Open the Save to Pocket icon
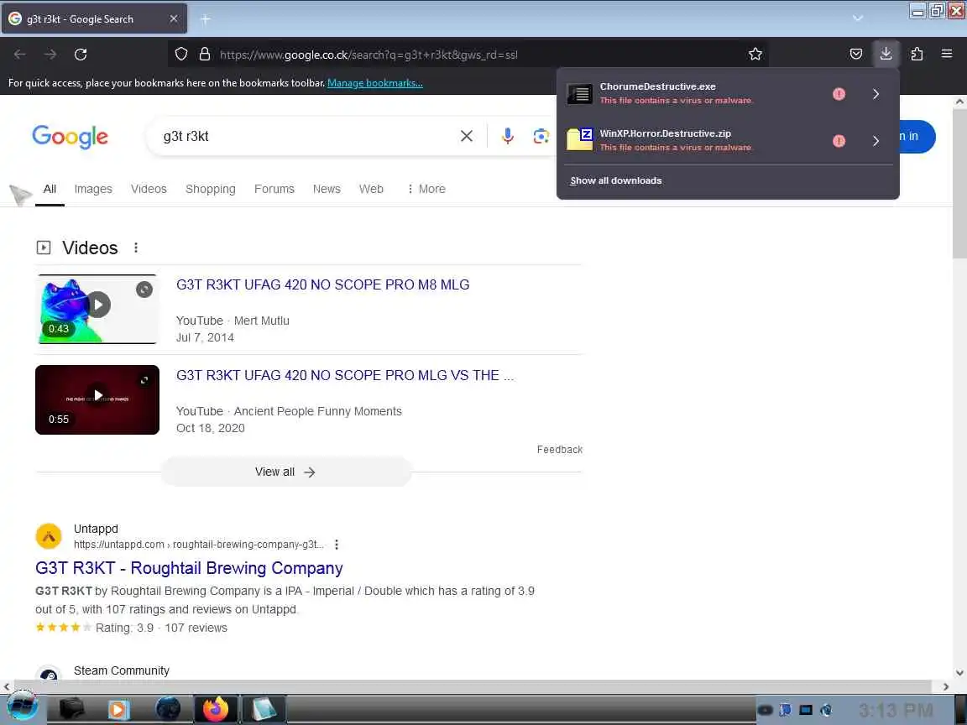Screen dimensions: 967x725 point(856,55)
